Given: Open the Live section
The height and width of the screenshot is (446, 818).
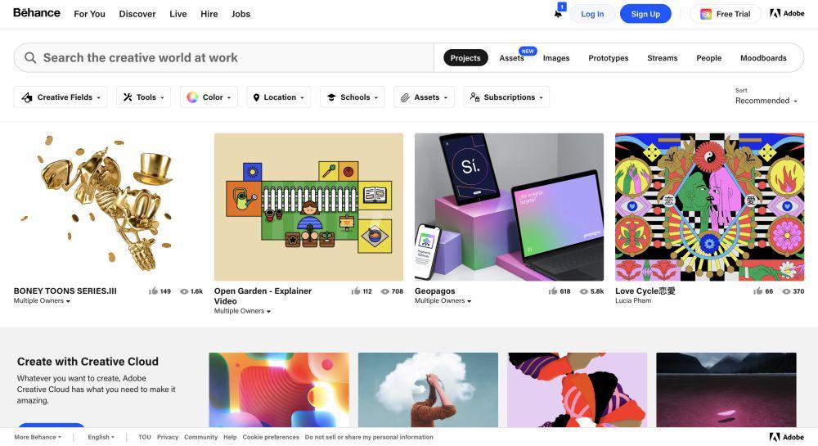Looking at the screenshot, I should 178,14.
